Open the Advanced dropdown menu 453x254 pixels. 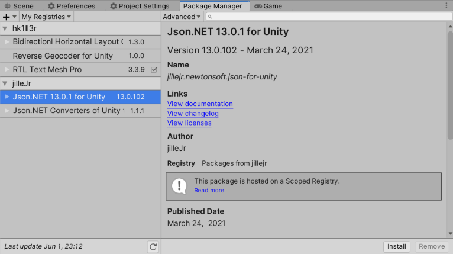pos(182,17)
